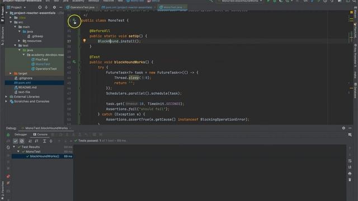
Task: Click the build hammer icon in top toolbar
Action: tap(211, 1)
